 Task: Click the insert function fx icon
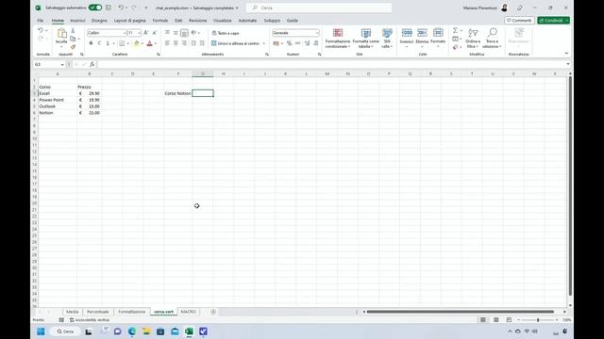[x=92, y=64]
